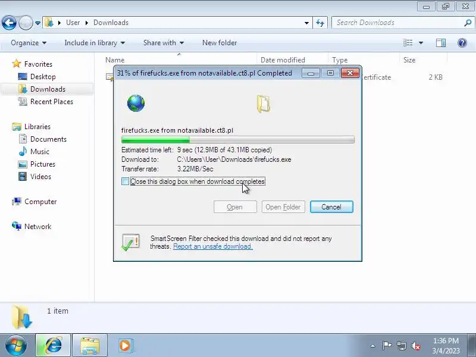Click the SmartScreen check icon
The image size is (476, 357).
click(x=130, y=242)
